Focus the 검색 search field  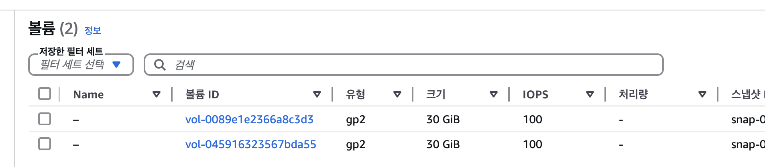click(x=404, y=65)
